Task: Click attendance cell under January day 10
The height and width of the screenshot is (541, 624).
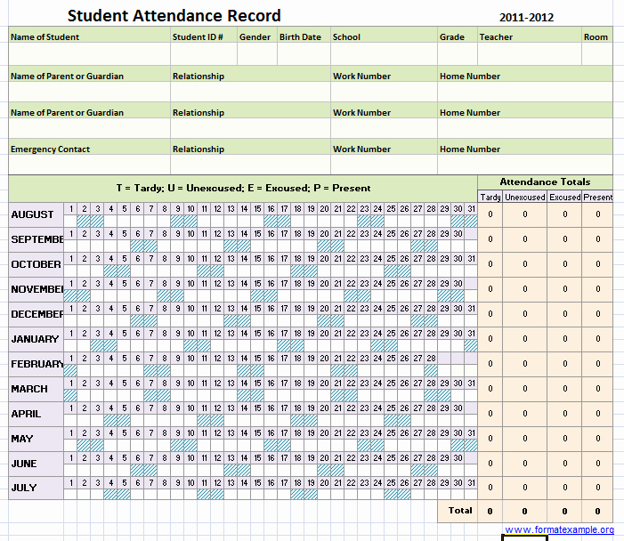Action: 190,345
